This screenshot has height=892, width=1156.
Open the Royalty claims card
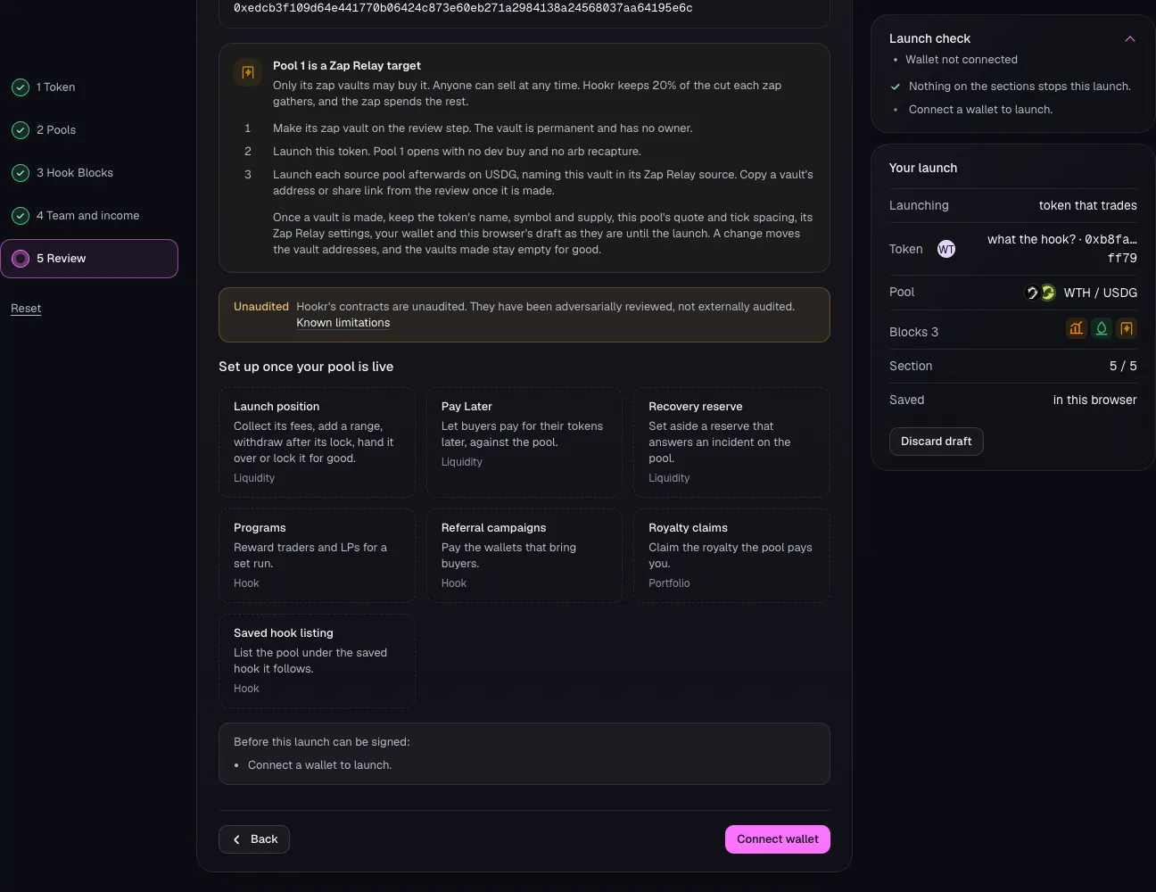tap(731, 556)
